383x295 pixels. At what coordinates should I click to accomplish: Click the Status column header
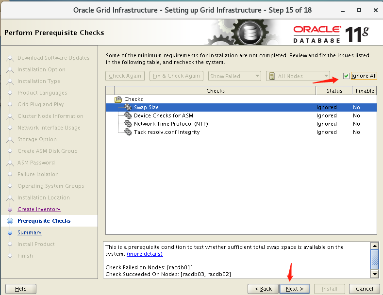pos(334,91)
